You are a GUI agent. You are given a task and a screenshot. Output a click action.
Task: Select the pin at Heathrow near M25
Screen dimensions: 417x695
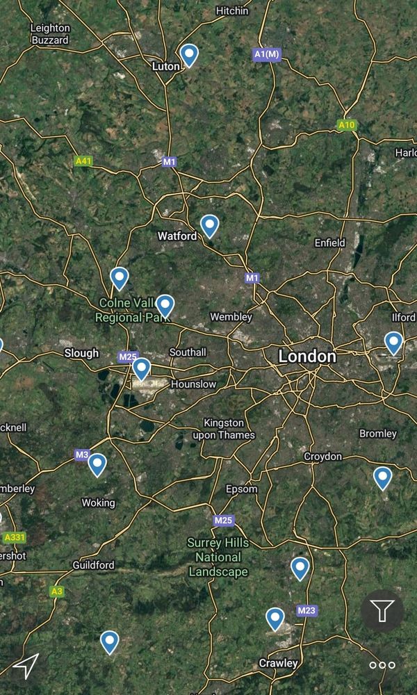(141, 369)
